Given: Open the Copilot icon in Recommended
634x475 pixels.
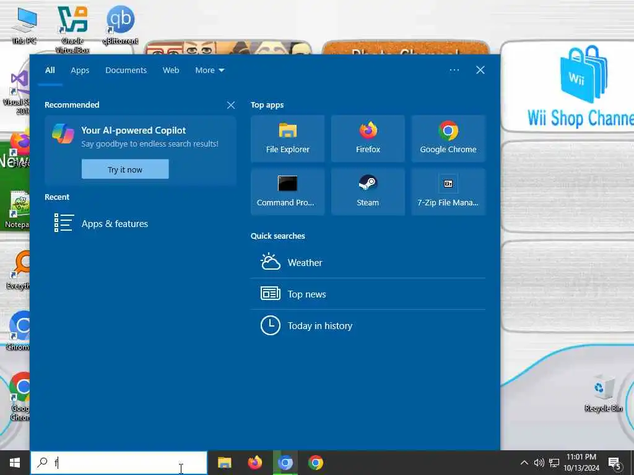Looking at the screenshot, I should [x=63, y=134].
